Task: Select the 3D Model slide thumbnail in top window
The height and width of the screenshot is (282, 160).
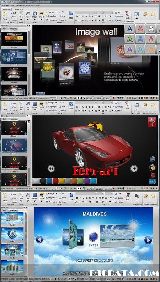Action: tap(14, 74)
